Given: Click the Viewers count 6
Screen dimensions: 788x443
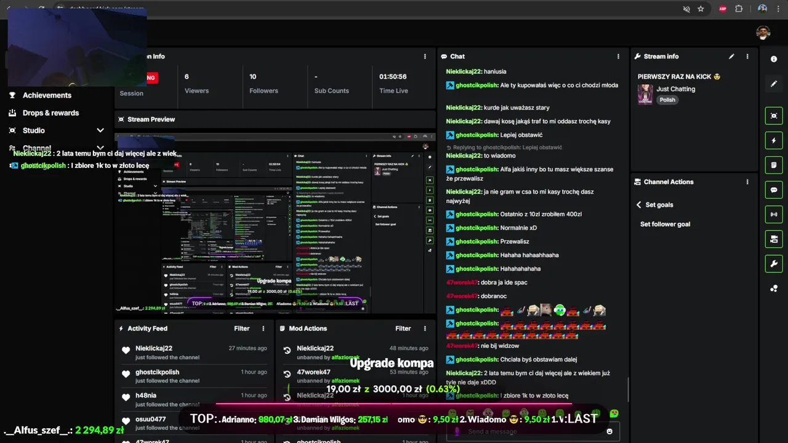Looking at the screenshot, I should (x=187, y=77).
